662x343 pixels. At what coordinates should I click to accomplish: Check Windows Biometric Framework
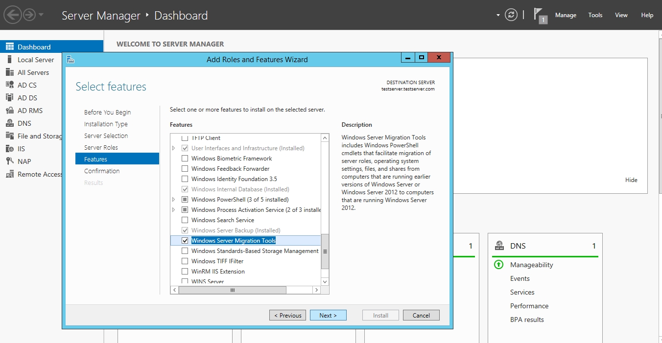pos(185,159)
